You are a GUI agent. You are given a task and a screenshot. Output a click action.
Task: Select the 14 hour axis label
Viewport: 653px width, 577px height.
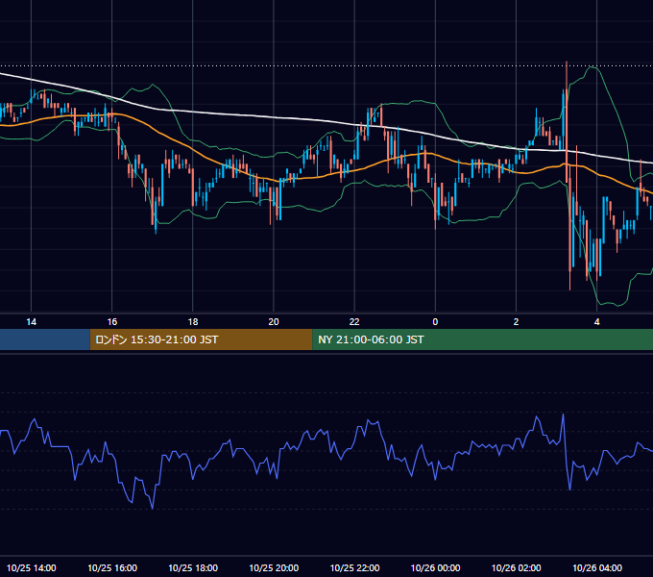(32, 322)
